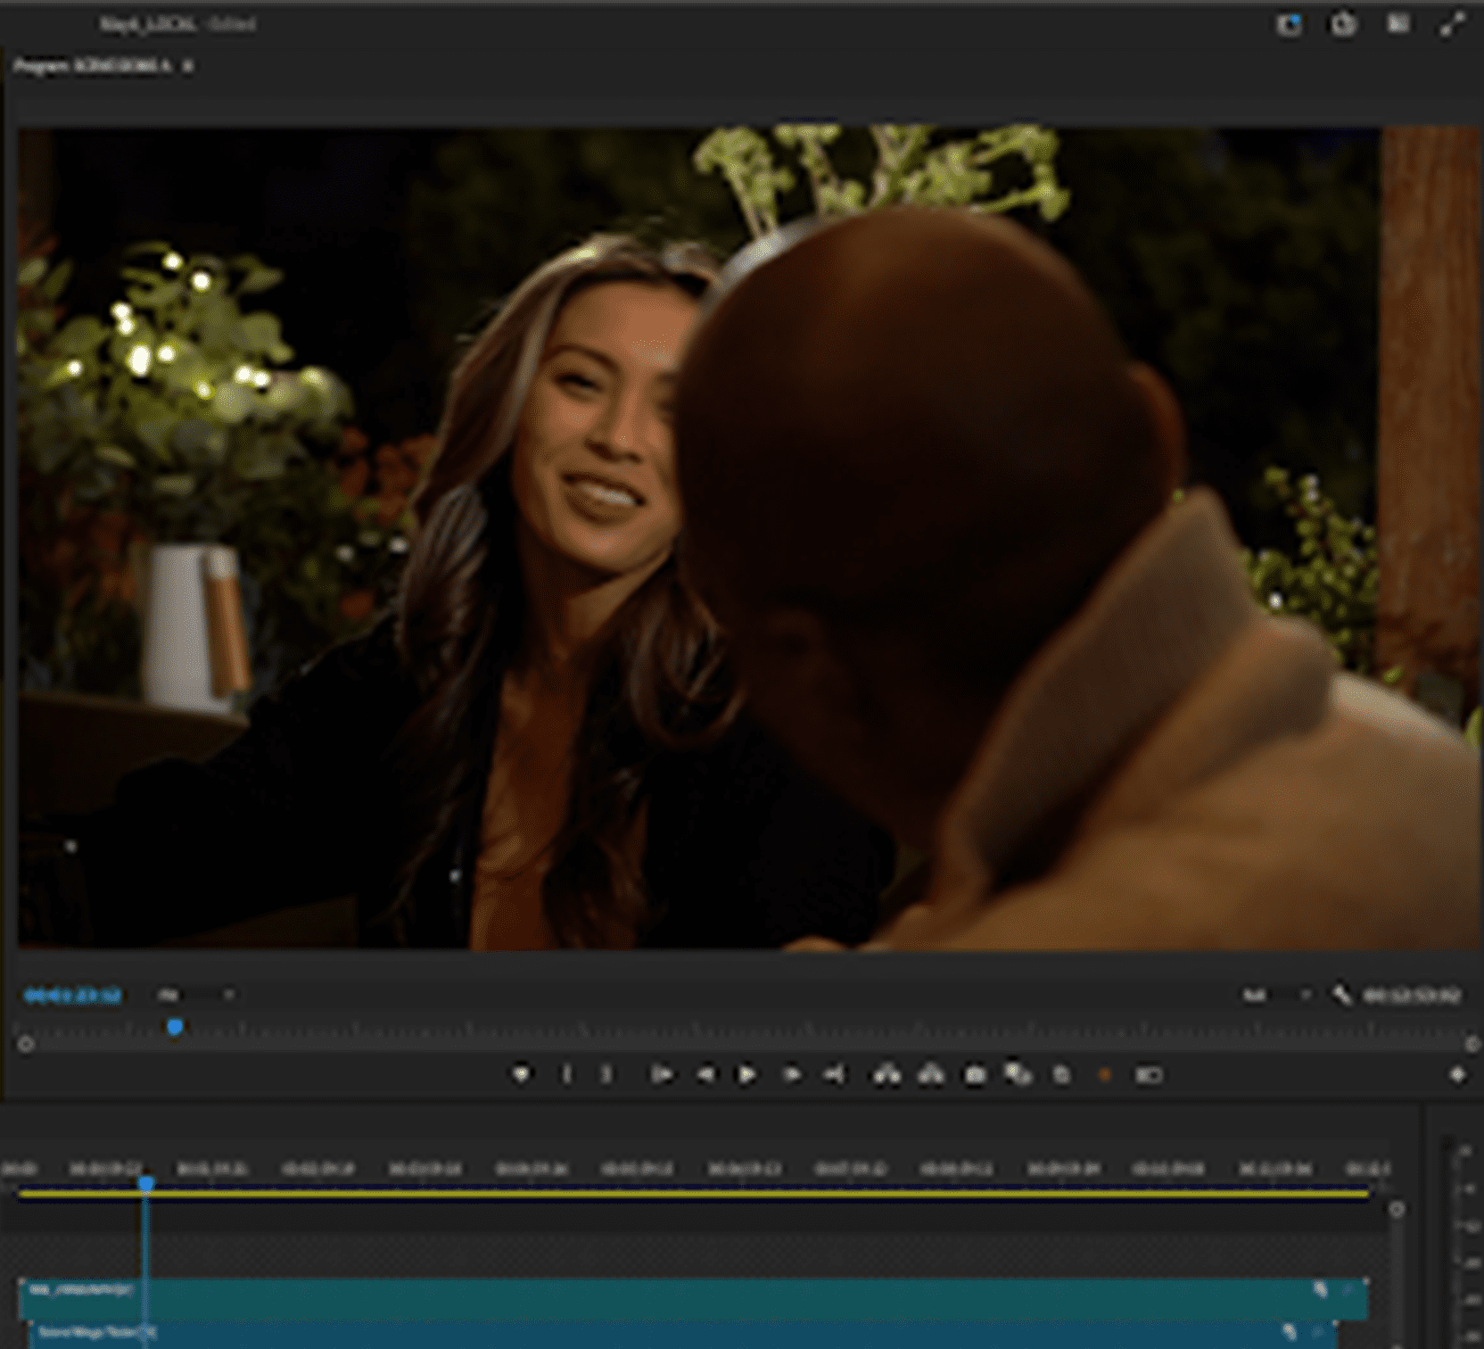Screen dimensions: 1484x1349
Task: Step back one frame
Action: click(705, 1074)
